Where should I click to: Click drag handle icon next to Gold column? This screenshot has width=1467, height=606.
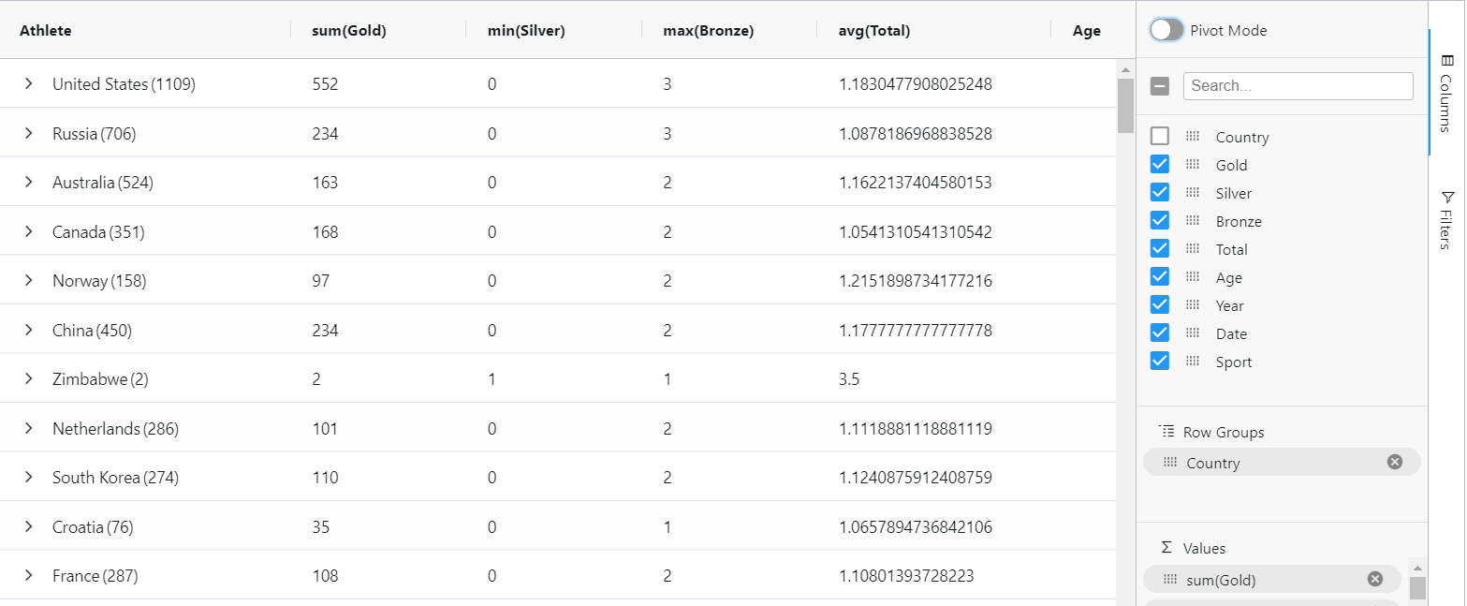[1192, 164]
